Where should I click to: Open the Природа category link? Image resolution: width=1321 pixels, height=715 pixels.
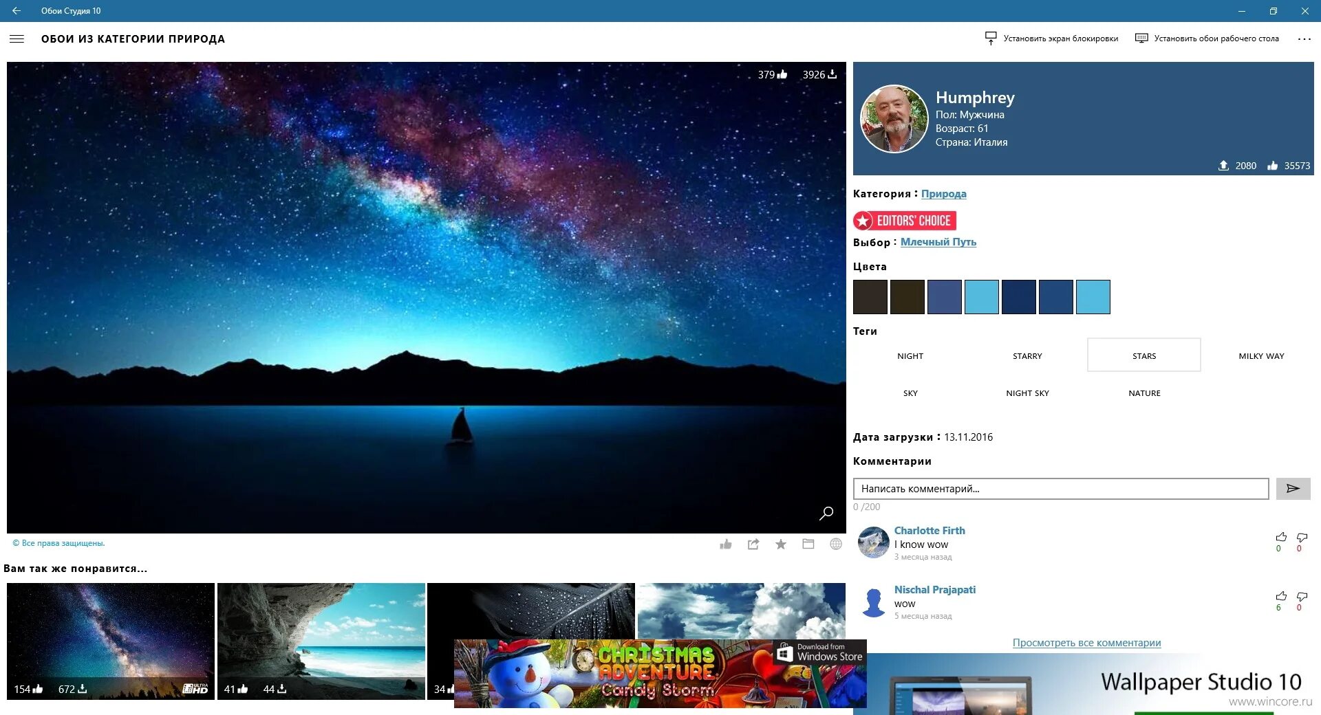point(944,193)
